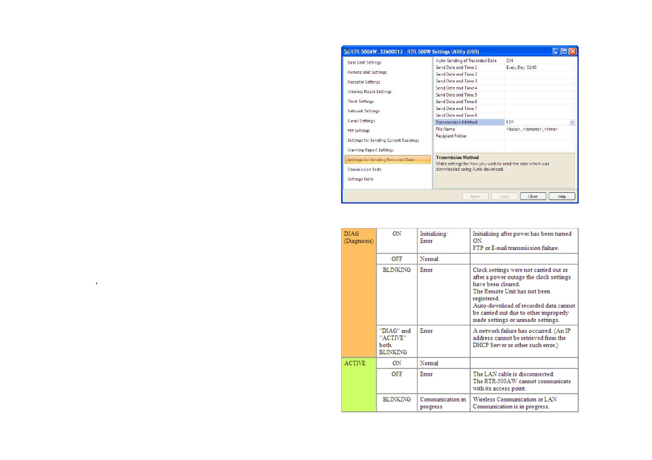Screen dimensions: 652x460
Task: Select Repeater Settings in the sidebar
Action: tap(364, 82)
